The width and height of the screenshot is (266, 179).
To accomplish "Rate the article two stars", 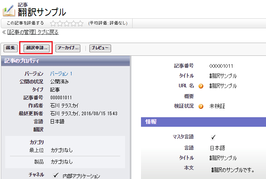I will (x=60, y=23).
